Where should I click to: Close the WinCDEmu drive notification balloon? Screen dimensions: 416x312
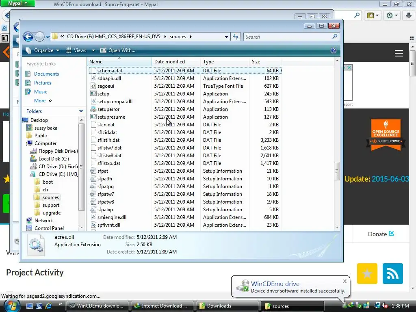pyautogui.click(x=344, y=281)
